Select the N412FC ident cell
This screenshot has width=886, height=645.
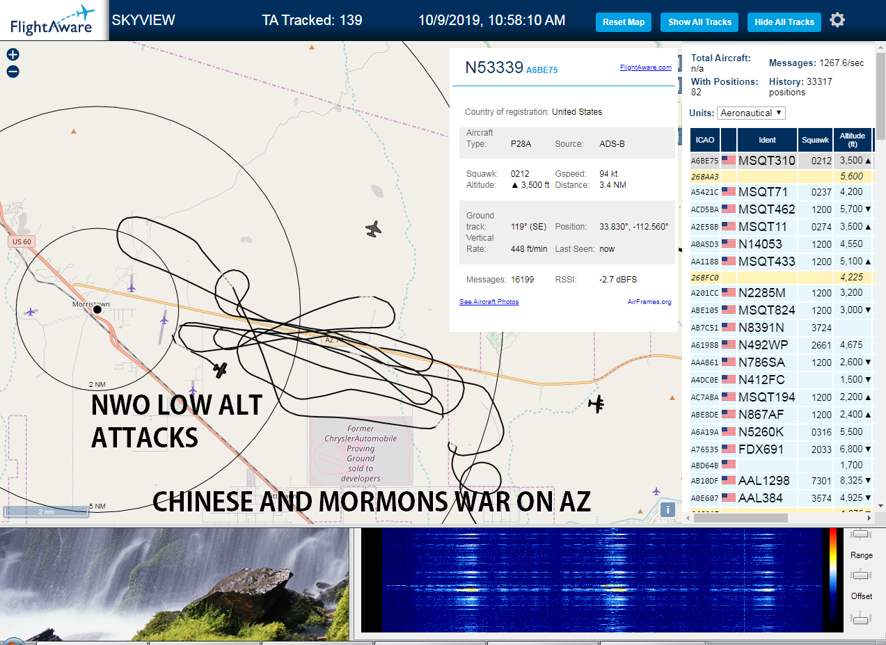[x=767, y=379]
